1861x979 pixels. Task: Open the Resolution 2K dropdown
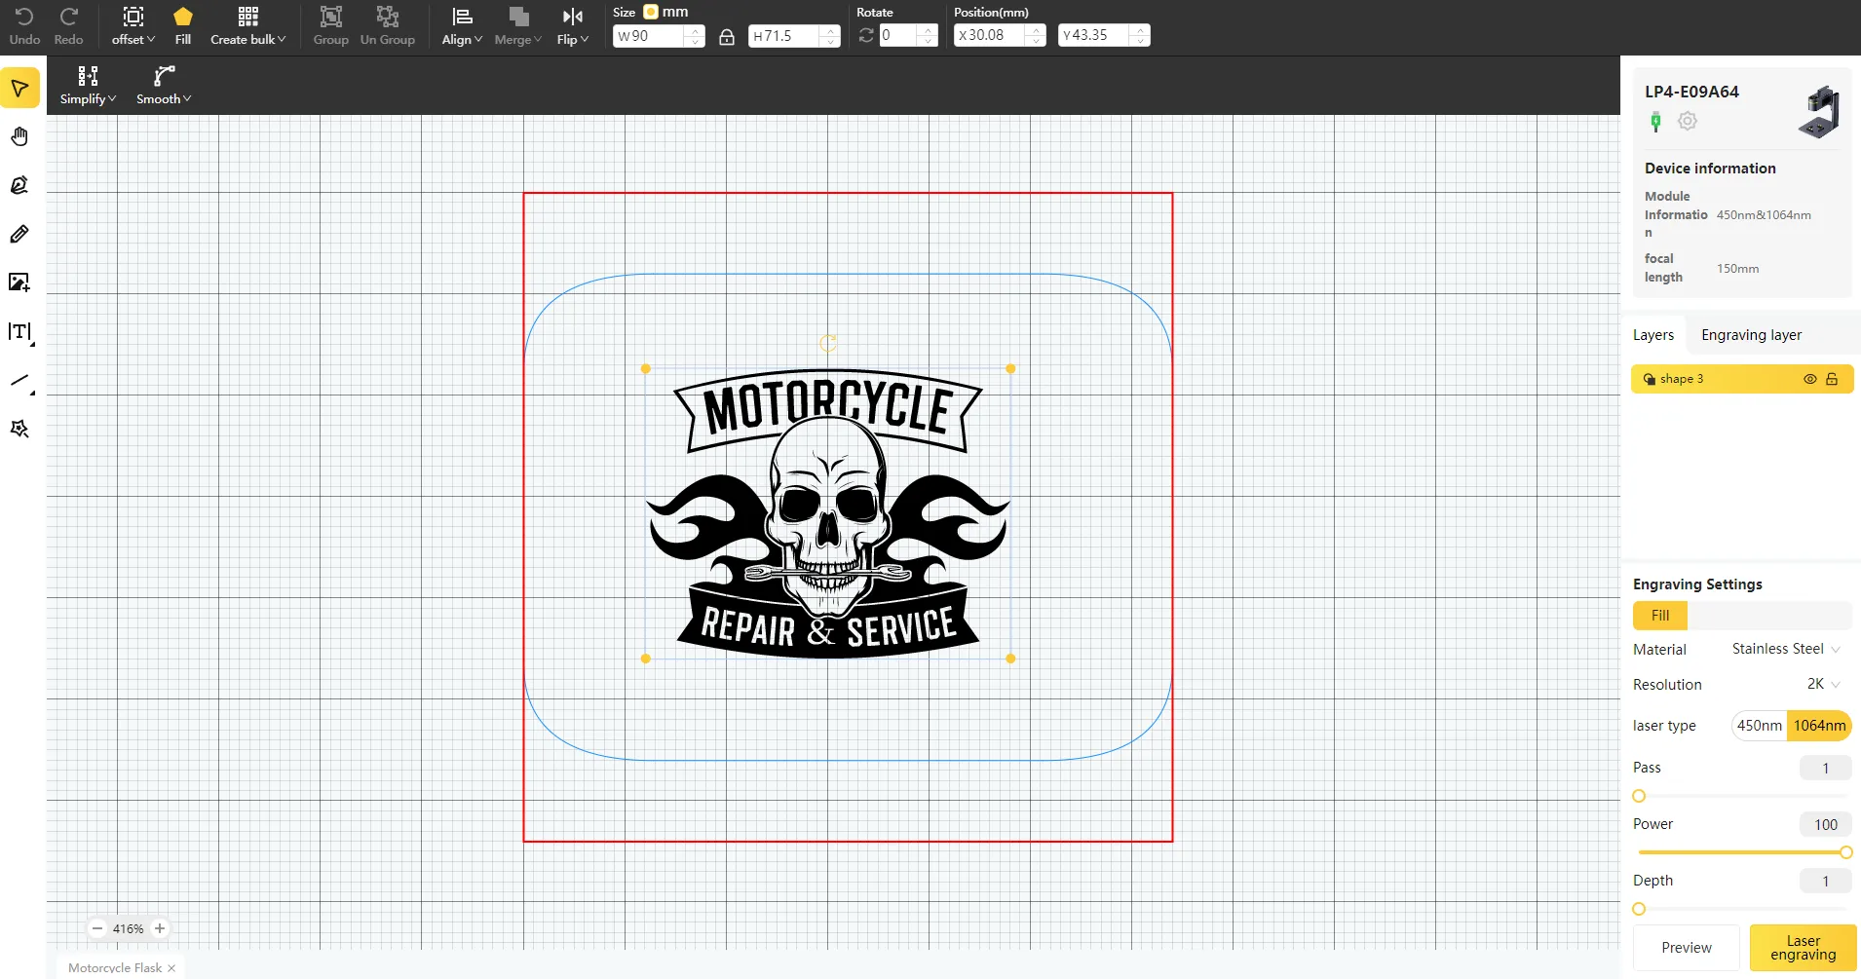[1824, 684]
